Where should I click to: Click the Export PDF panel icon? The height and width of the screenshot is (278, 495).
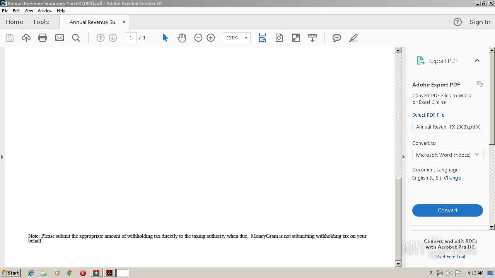tap(420, 61)
